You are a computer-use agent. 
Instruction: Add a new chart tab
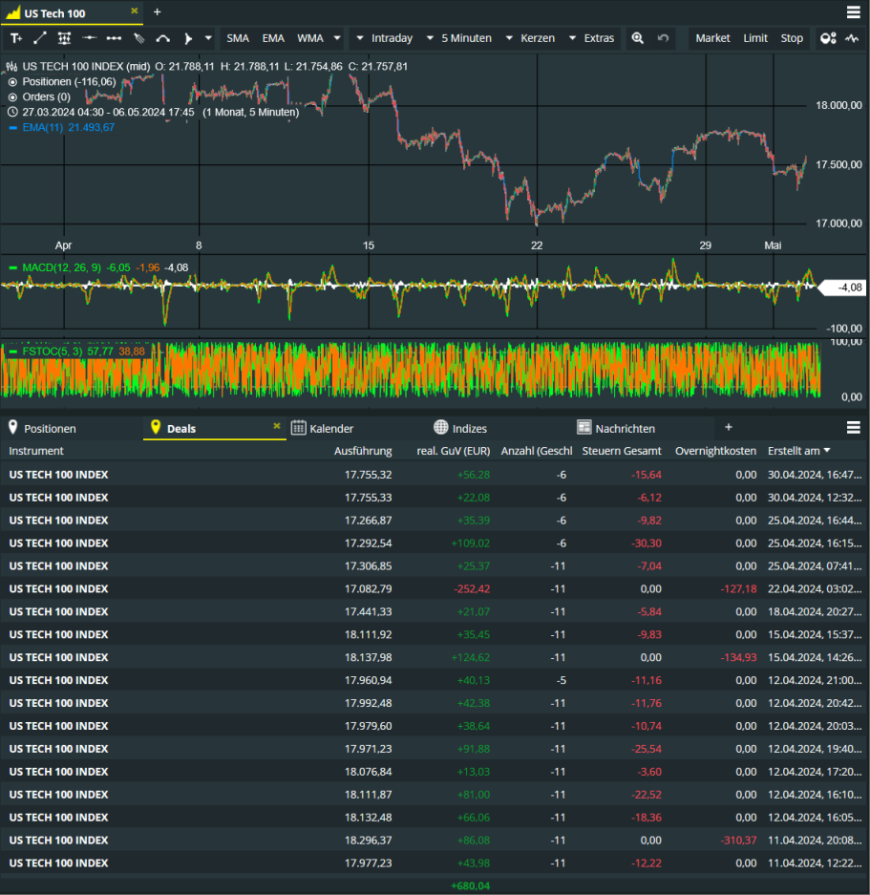[x=157, y=12]
